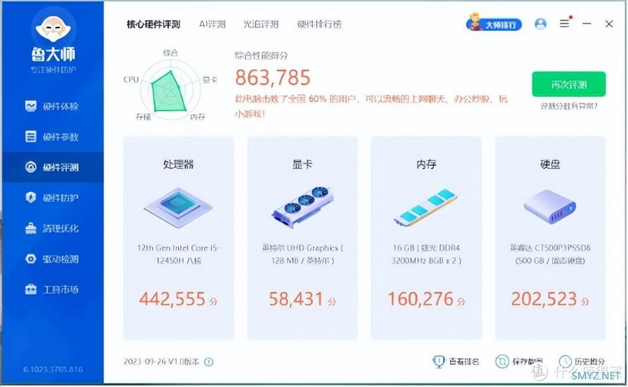Image resolution: width=628 pixels, height=387 pixels.
Task: Open 工具市场 in the sidebar
Action: pyautogui.click(x=53, y=289)
